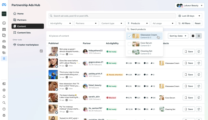208x120 pixels.
Task: Collapse the navigation panel toggle icon
Action: tap(41, 51)
